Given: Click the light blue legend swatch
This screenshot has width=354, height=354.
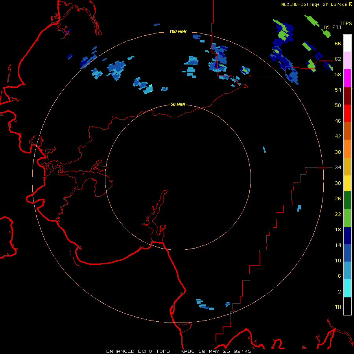Looking at the screenshot, I should pos(347,271).
